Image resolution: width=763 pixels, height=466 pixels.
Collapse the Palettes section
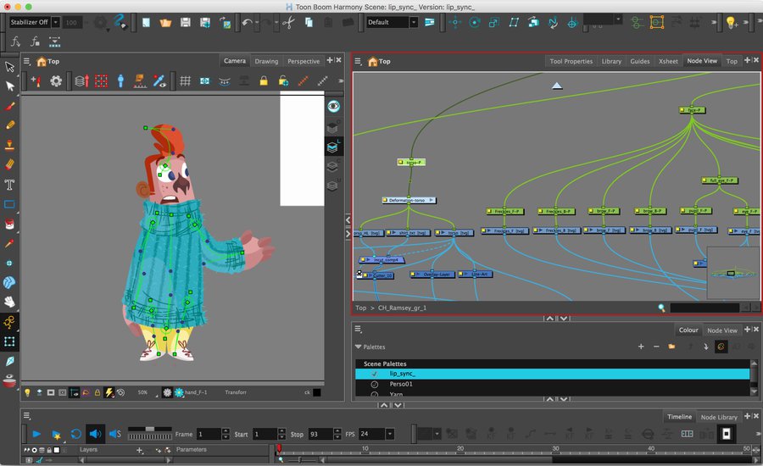358,347
